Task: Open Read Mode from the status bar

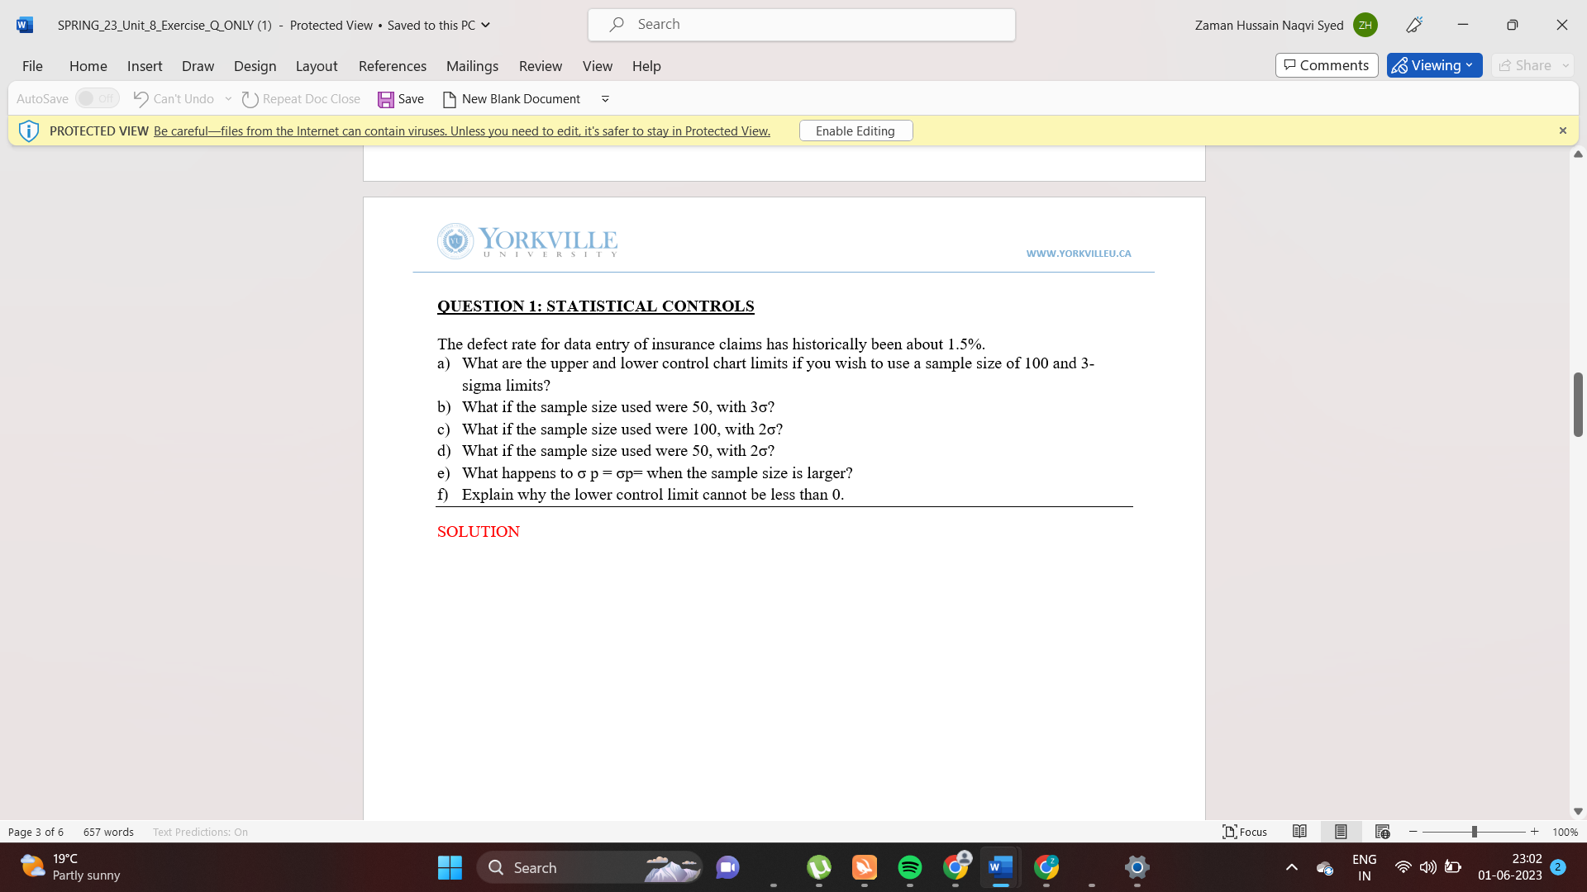Action: click(x=1300, y=832)
